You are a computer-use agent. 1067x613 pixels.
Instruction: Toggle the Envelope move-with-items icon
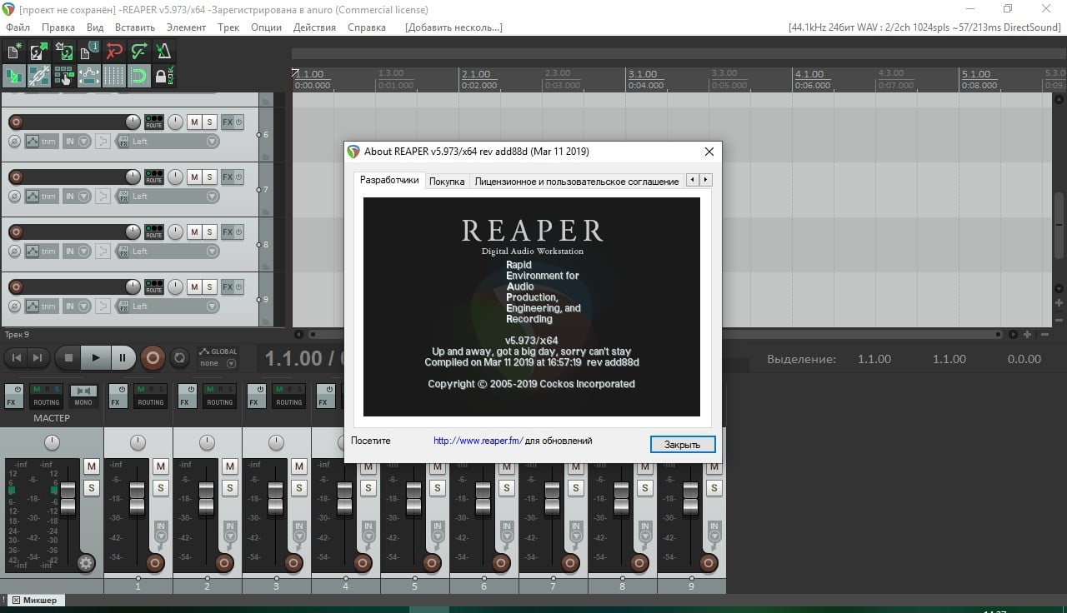(88, 76)
